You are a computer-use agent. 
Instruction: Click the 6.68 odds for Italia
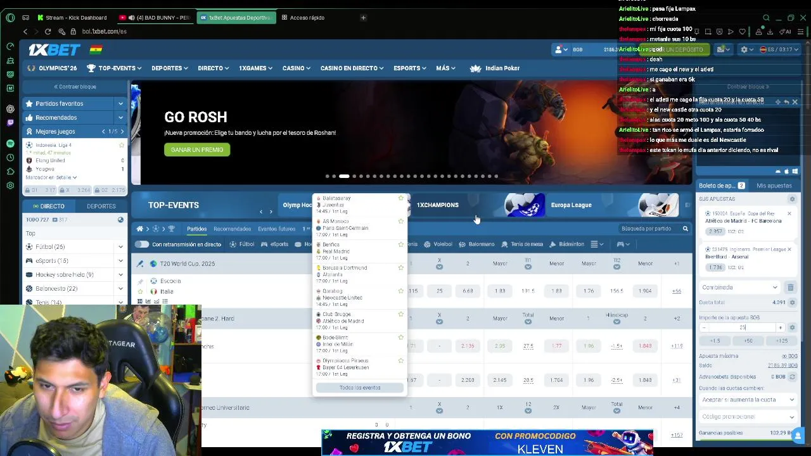468,291
